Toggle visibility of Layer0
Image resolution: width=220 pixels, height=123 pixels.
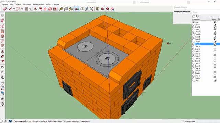click(x=215, y=22)
